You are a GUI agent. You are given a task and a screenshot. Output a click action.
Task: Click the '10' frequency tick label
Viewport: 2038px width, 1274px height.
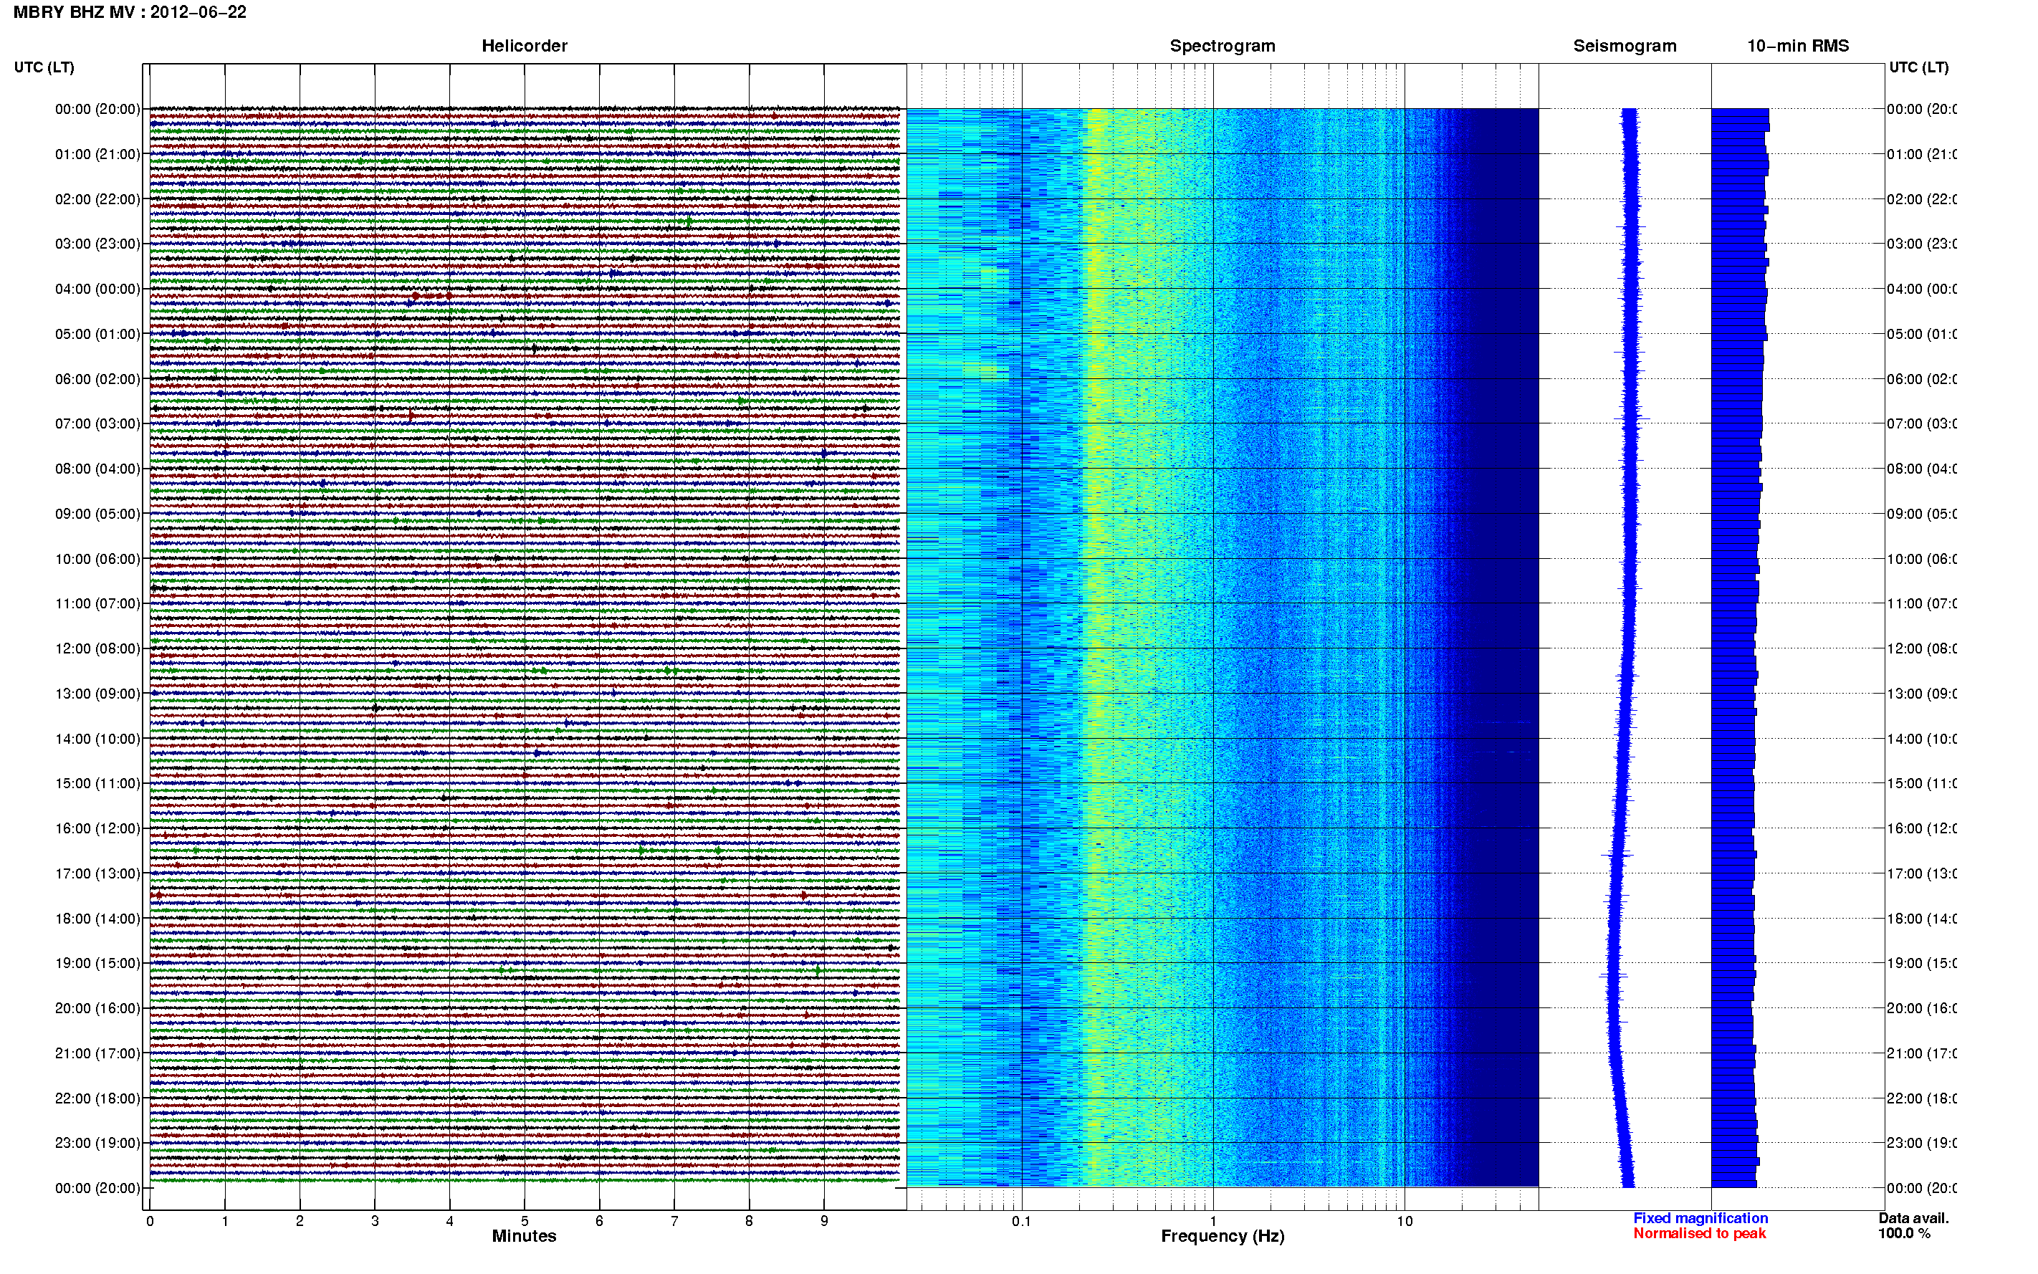(1405, 1221)
